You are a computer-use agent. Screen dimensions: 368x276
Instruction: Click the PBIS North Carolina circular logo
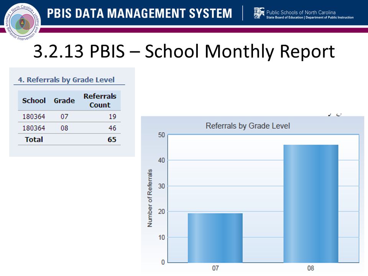(22, 22)
